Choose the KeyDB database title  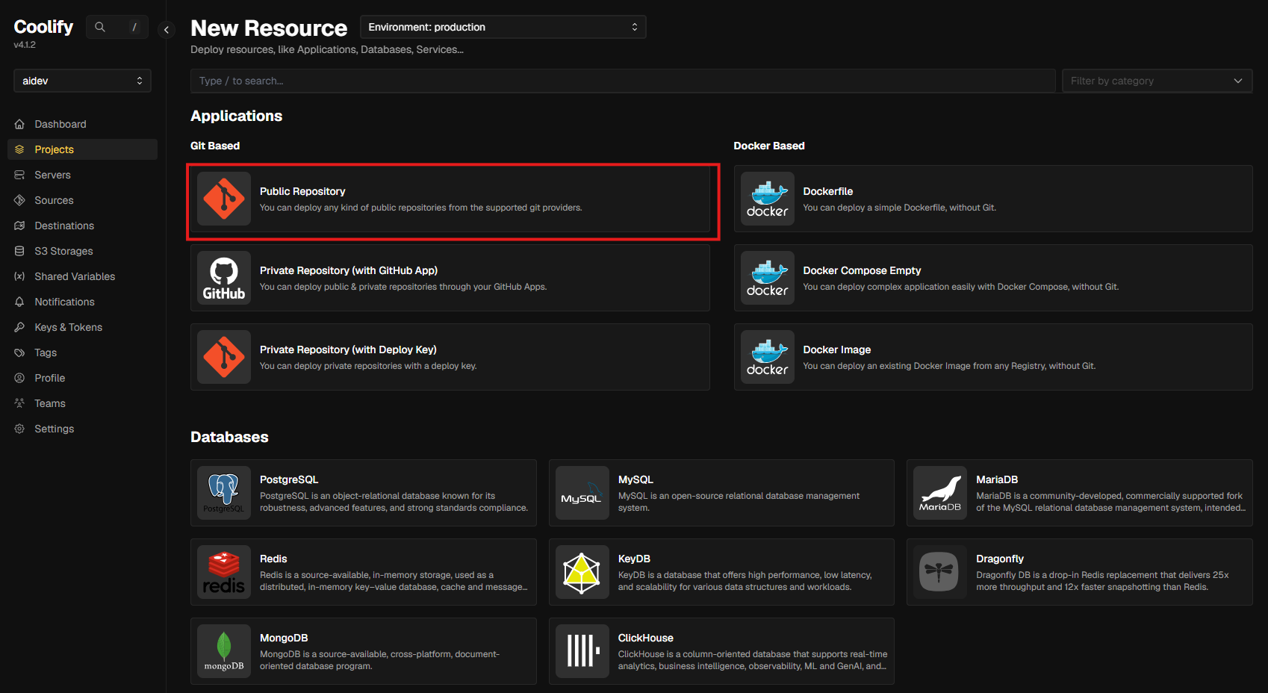point(634,559)
